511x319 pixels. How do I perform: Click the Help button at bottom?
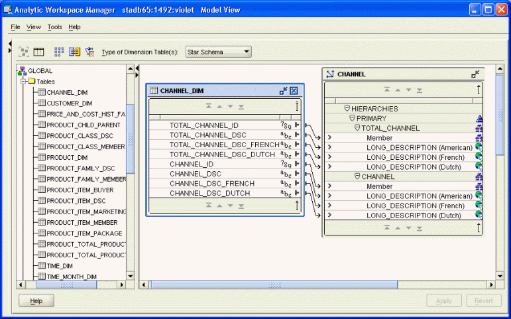coord(36,301)
